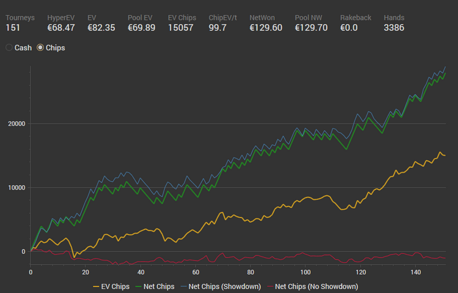Click the NetWon value €129.60

(x=266, y=27)
